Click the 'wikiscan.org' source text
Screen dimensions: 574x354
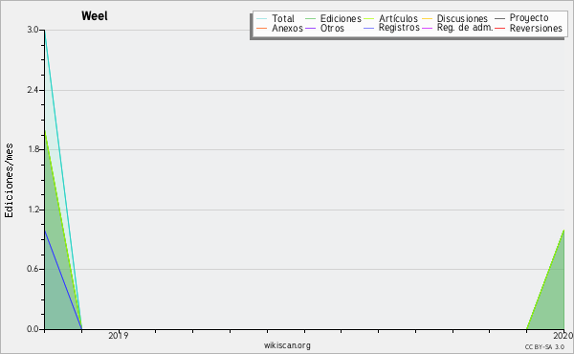pos(287,345)
